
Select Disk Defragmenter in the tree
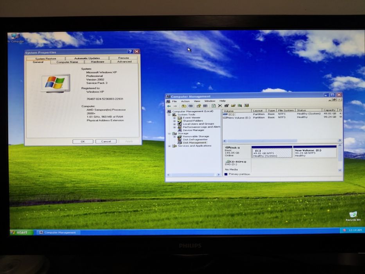pyautogui.click(x=195, y=139)
